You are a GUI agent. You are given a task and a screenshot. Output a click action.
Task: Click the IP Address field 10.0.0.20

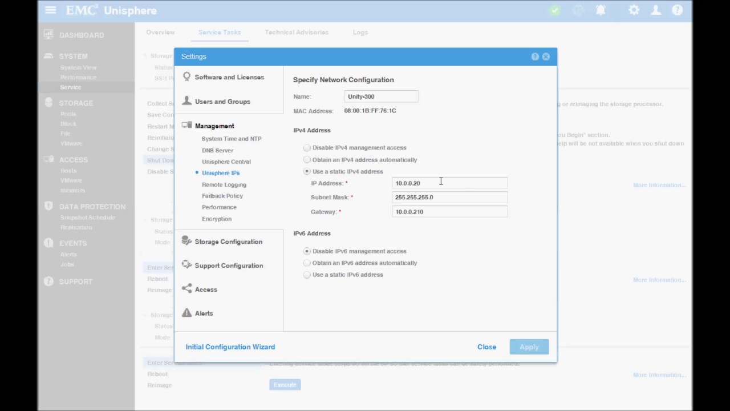(449, 183)
